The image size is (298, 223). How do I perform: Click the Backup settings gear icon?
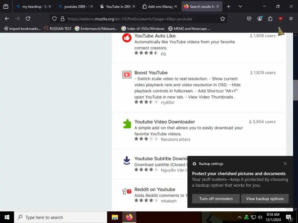click(194, 164)
